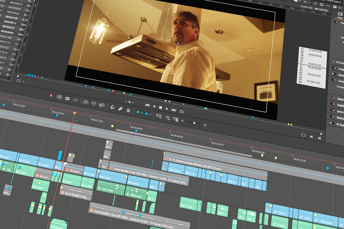Go to next marker with right chevron
The image size is (344, 229).
[133, 102]
